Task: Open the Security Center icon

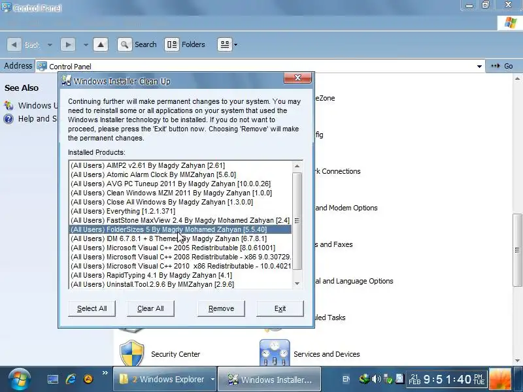Action: (132, 353)
